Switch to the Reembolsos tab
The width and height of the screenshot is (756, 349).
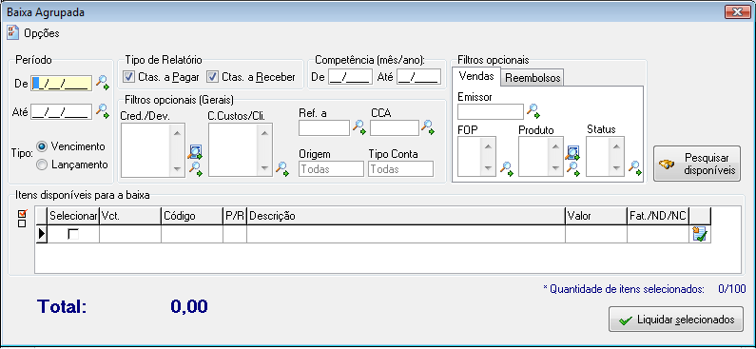point(533,78)
